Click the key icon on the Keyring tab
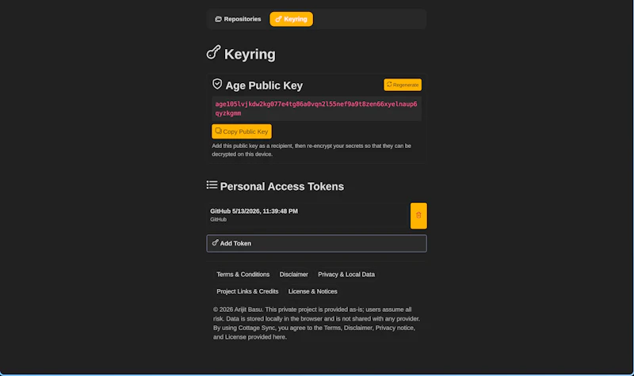The height and width of the screenshot is (376, 634). coord(278,19)
